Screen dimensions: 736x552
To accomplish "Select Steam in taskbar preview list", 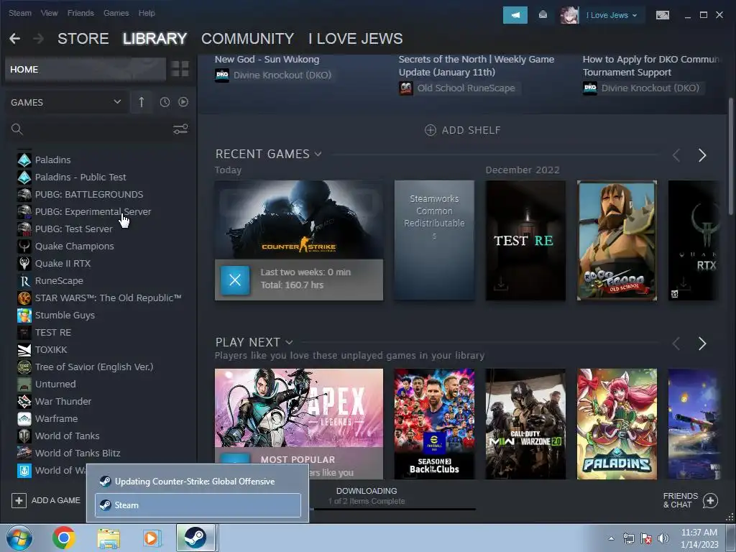I will [198, 505].
